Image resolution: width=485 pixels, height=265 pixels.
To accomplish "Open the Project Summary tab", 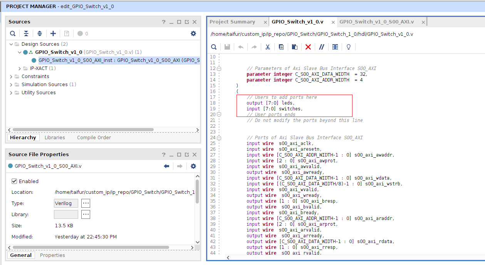I will tap(232, 22).
